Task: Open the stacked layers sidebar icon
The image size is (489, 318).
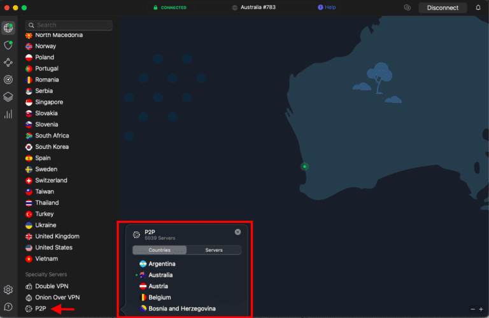Action: click(8, 97)
